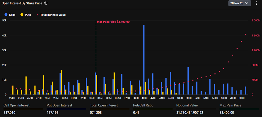Image resolution: width=262 pixels, height=117 pixels.
Task: Click the blue call bar at 5000 strike
Action: pyautogui.click(x=188, y=81)
